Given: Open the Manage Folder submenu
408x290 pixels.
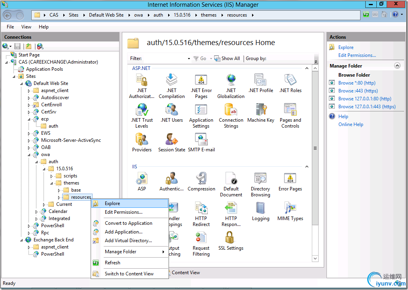Looking at the screenshot, I should [129, 252].
